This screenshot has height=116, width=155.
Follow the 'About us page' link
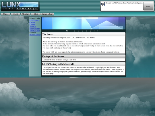click(x=35, y=31)
